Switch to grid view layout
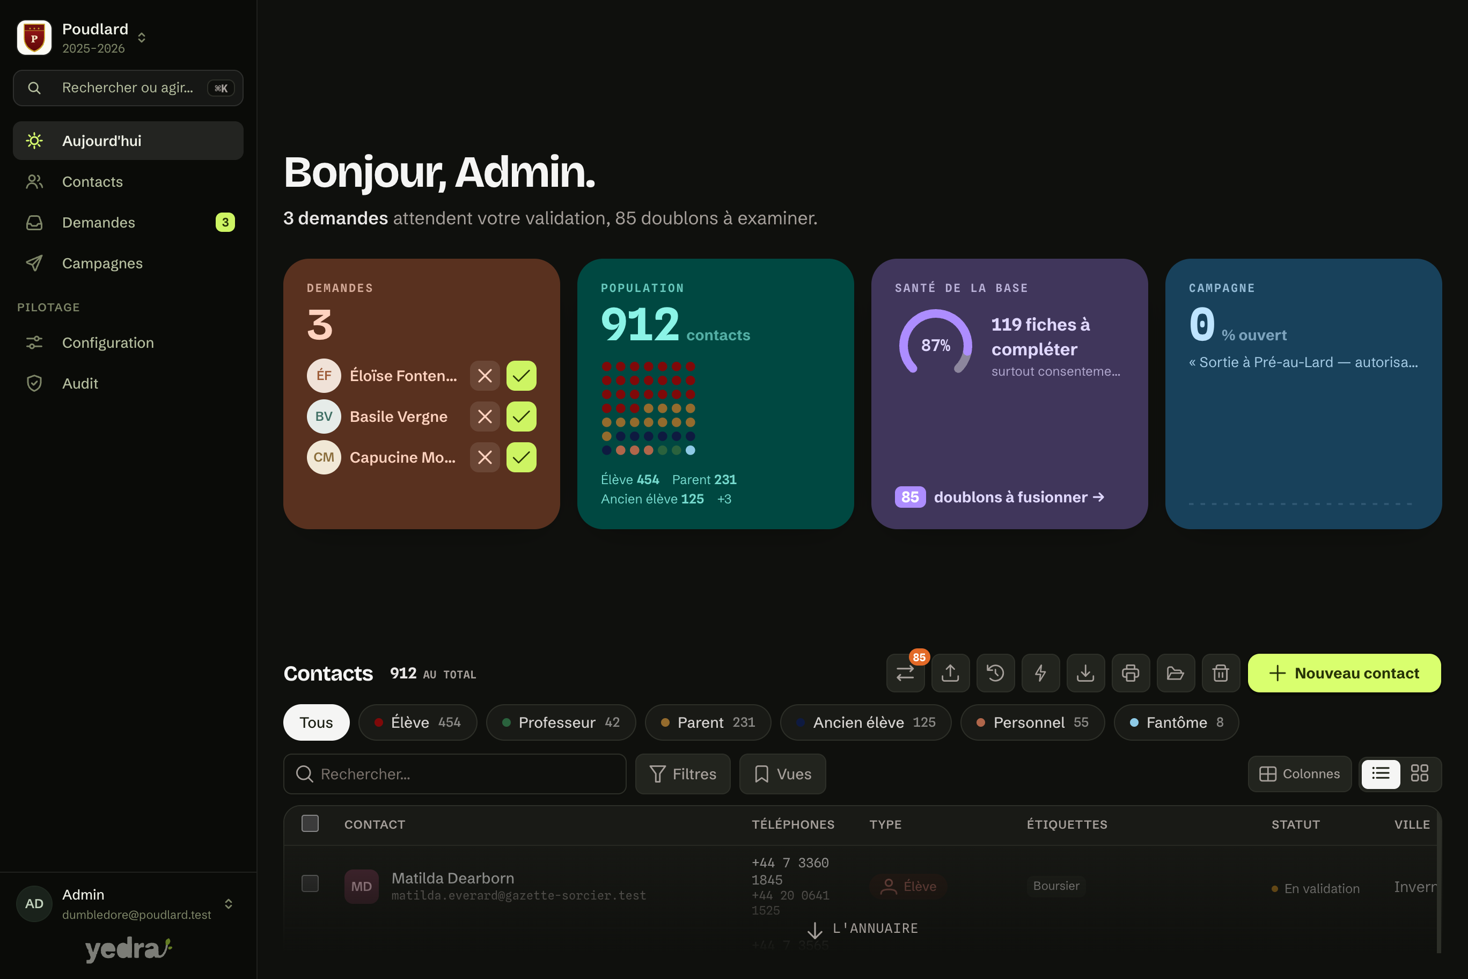This screenshot has width=1468, height=979. [1420, 774]
